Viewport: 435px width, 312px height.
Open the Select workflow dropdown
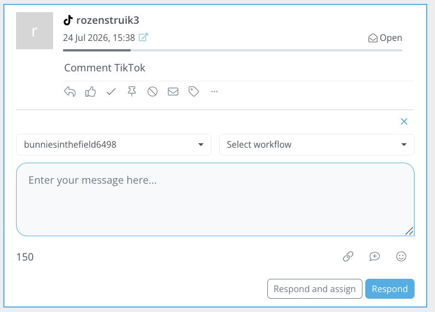point(317,144)
